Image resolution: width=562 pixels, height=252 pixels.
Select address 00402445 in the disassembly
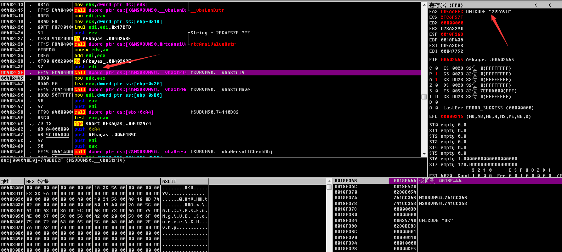point(12,78)
